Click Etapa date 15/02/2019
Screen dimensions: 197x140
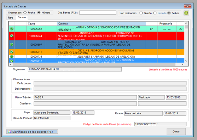click(x=83, y=113)
